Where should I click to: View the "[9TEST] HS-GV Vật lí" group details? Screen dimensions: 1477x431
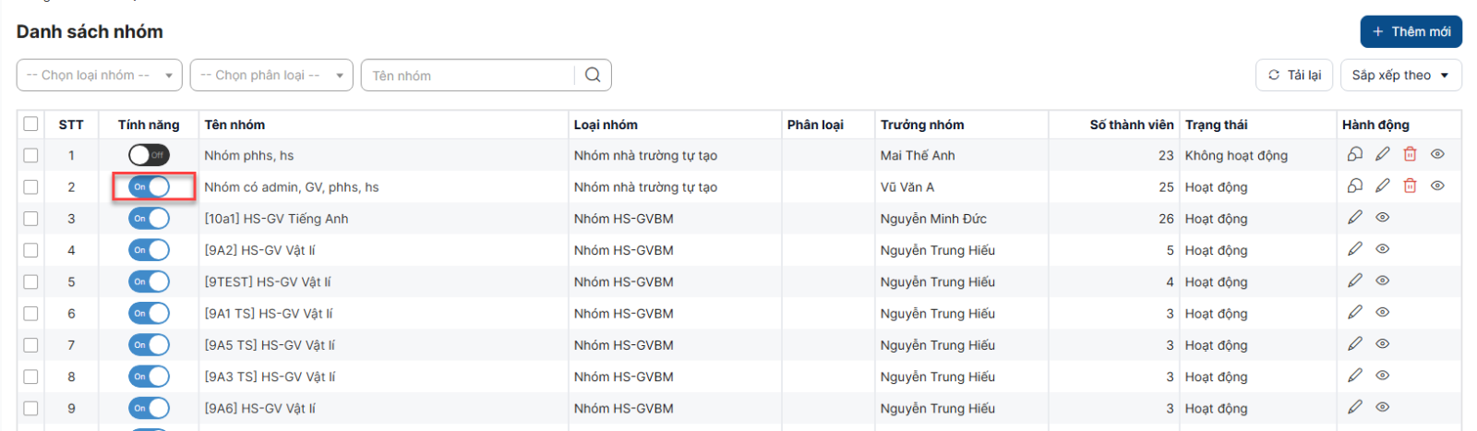click(1382, 281)
